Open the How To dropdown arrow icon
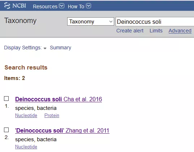 89,6
